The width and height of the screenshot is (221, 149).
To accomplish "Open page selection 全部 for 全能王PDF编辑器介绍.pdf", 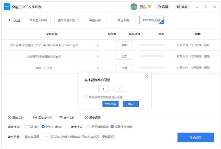I will [124, 56].
